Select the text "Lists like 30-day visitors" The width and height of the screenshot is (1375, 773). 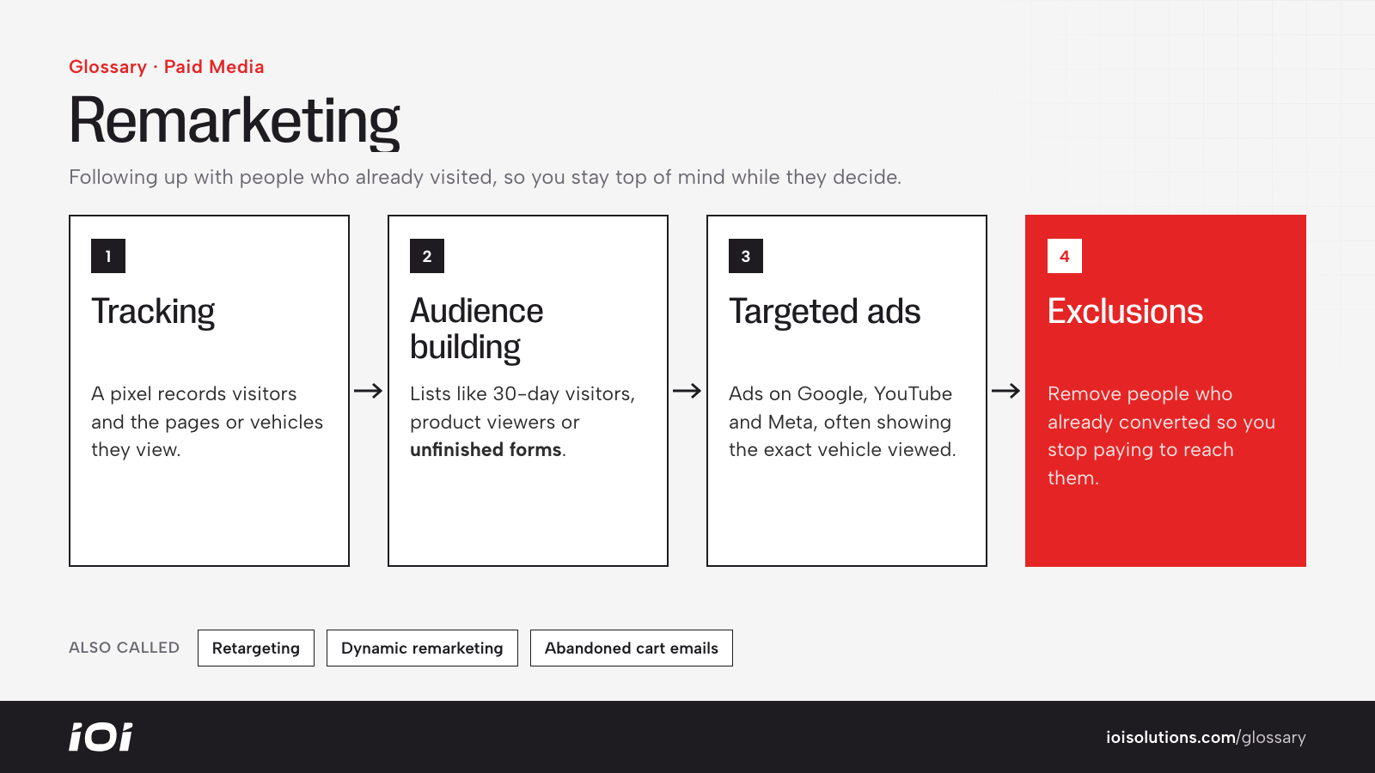coord(521,393)
